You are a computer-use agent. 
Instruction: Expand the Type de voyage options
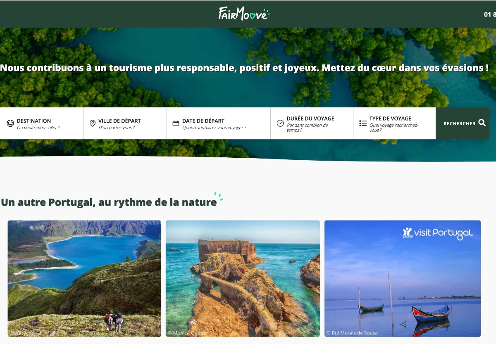[395, 123]
